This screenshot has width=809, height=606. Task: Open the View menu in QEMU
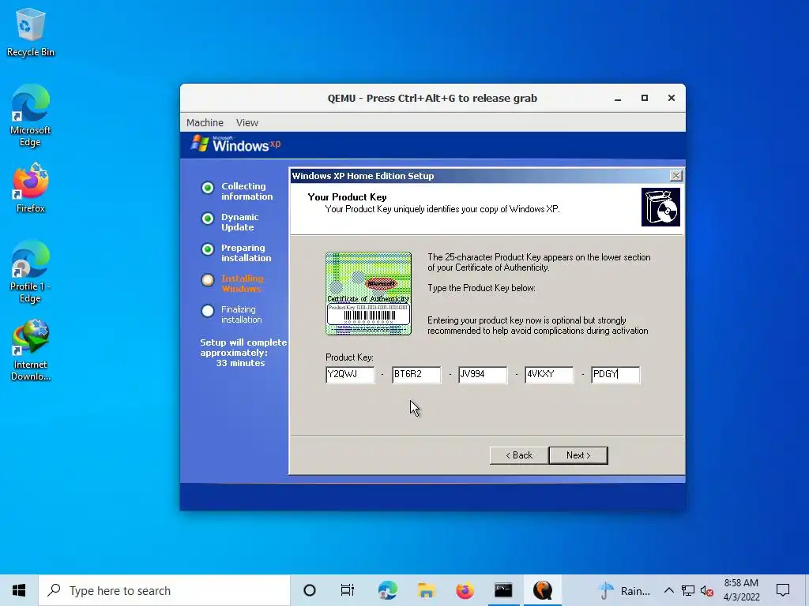pyautogui.click(x=247, y=122)
